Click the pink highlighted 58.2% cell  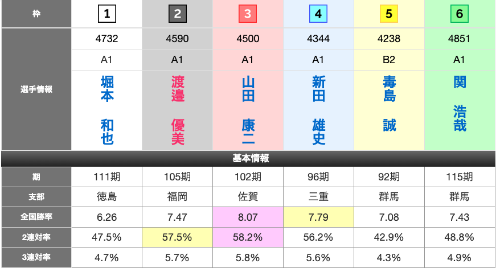coord(248,237)
